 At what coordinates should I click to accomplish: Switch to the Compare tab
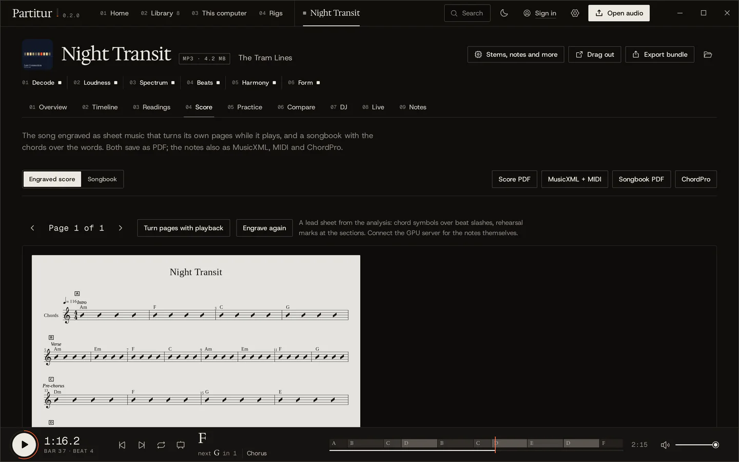tap(296, 107)
